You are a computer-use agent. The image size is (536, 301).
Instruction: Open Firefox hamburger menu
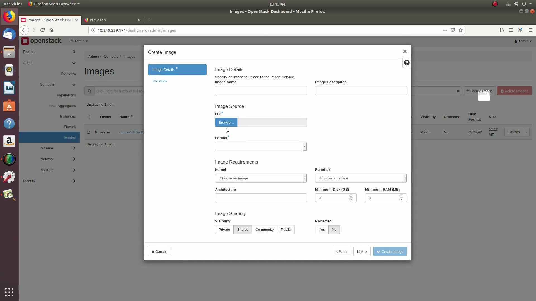point(530,30)
